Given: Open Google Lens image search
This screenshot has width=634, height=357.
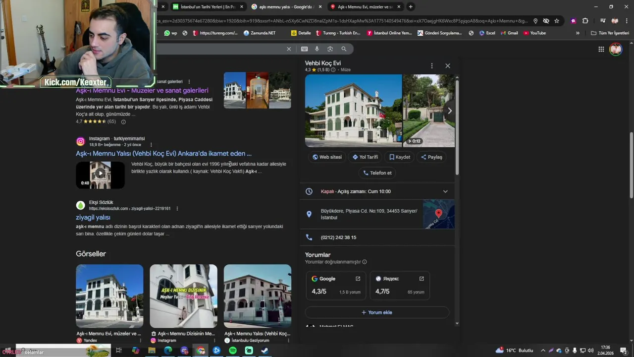Looking at the screenshot, I should tap(330, 49).
